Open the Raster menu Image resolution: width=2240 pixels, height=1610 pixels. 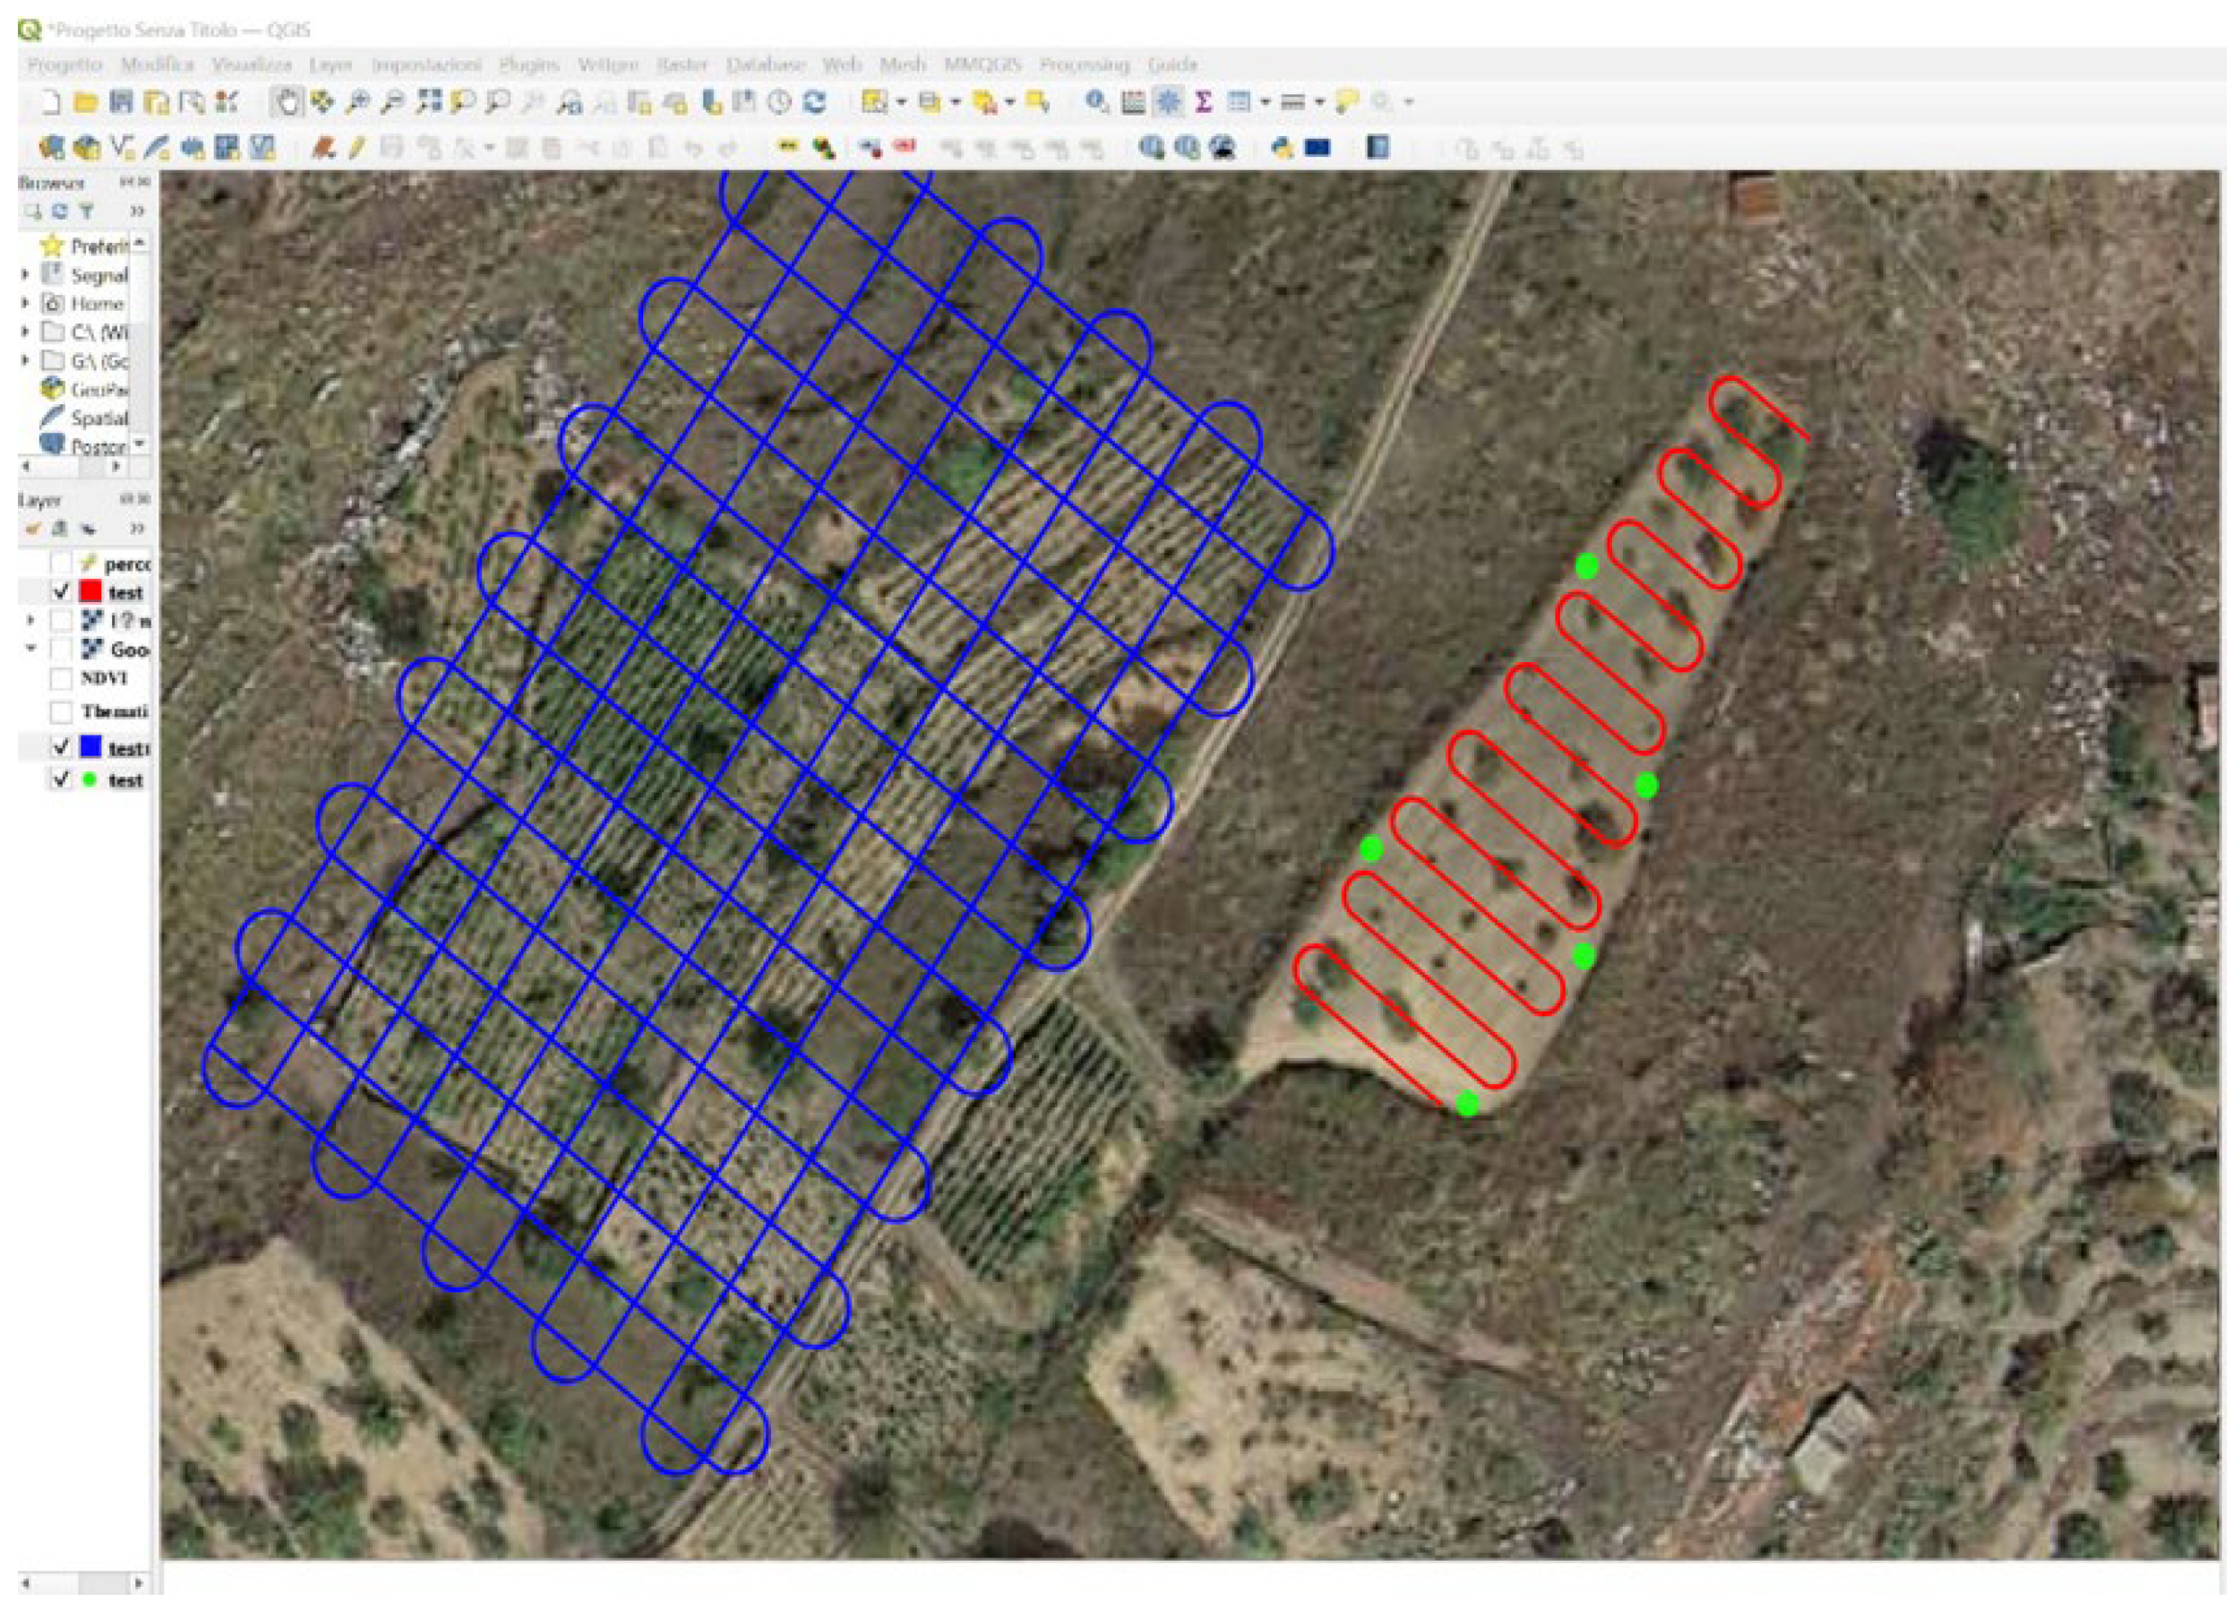682,65
